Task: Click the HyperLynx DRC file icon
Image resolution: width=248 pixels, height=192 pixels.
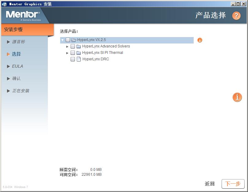Action: [x=79, y=59]
